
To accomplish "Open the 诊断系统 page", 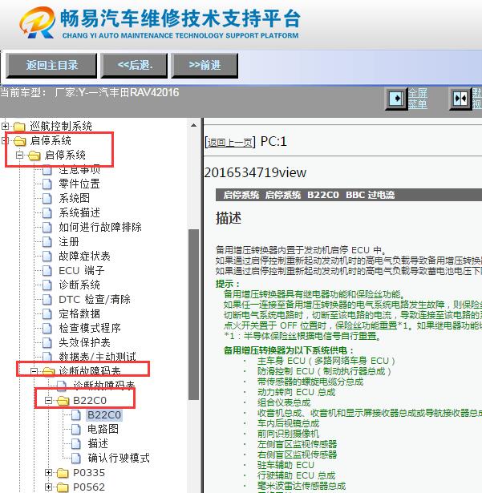I will click(x=79, y=285).
